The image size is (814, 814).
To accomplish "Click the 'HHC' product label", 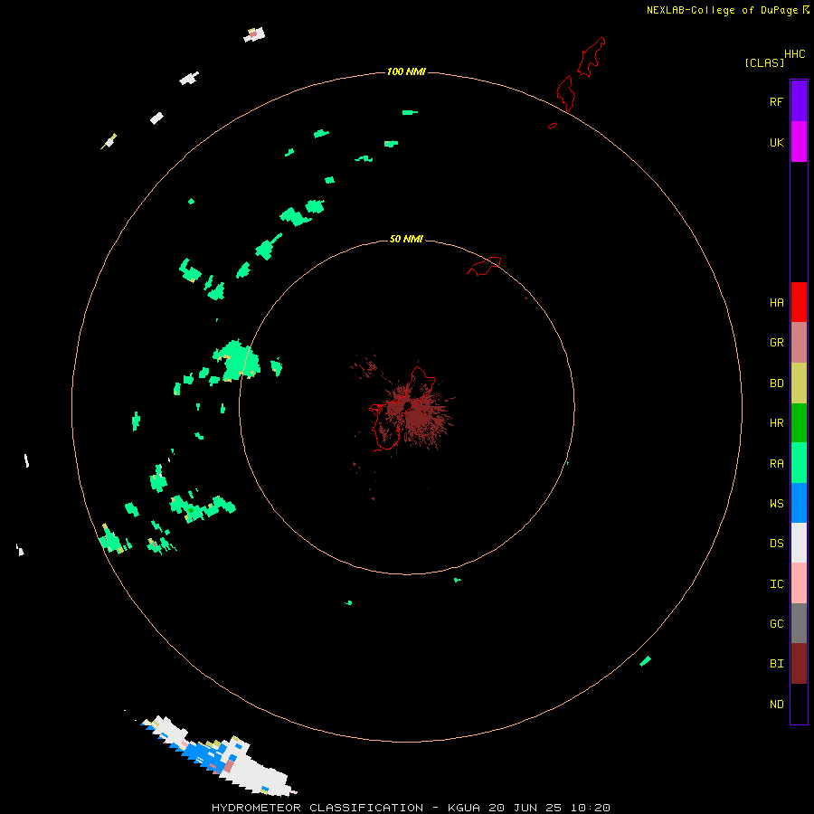I will coord(794,54).
